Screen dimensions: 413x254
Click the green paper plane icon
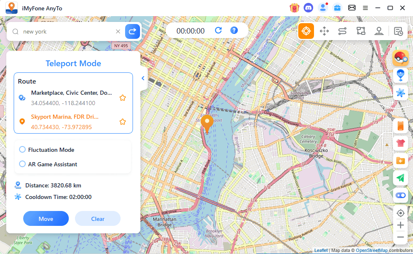(x=400, y=178)
